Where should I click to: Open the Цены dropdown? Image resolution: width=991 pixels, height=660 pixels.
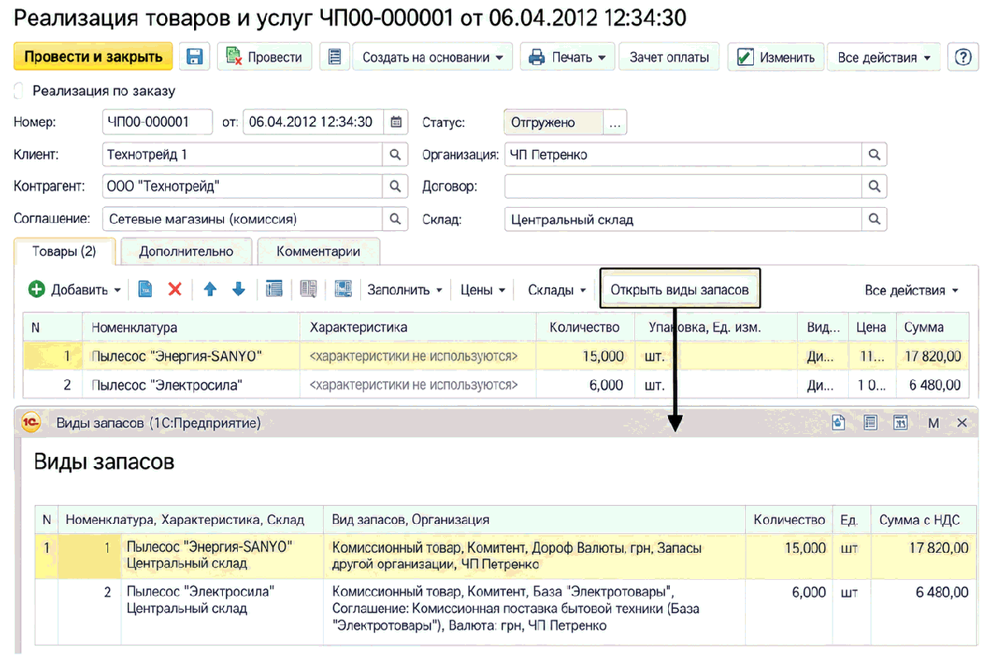point(482,290)
